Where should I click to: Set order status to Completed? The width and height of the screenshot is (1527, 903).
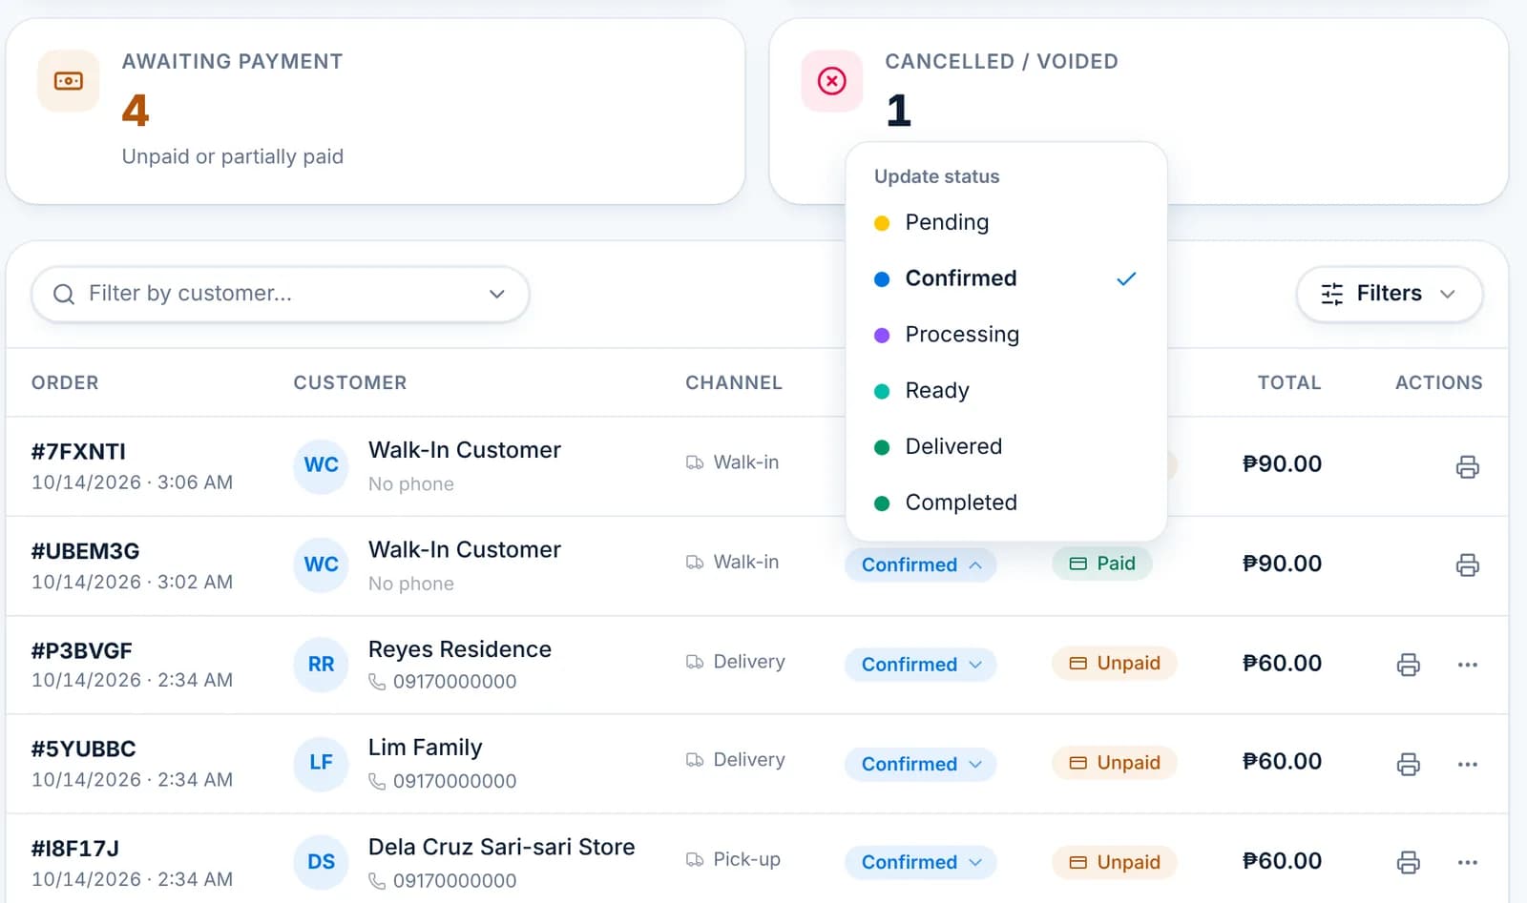click(1006, 503)
